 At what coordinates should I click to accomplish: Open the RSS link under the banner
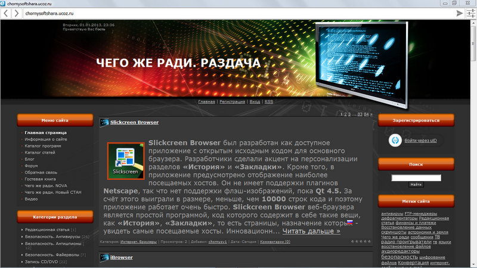[269, 101]
